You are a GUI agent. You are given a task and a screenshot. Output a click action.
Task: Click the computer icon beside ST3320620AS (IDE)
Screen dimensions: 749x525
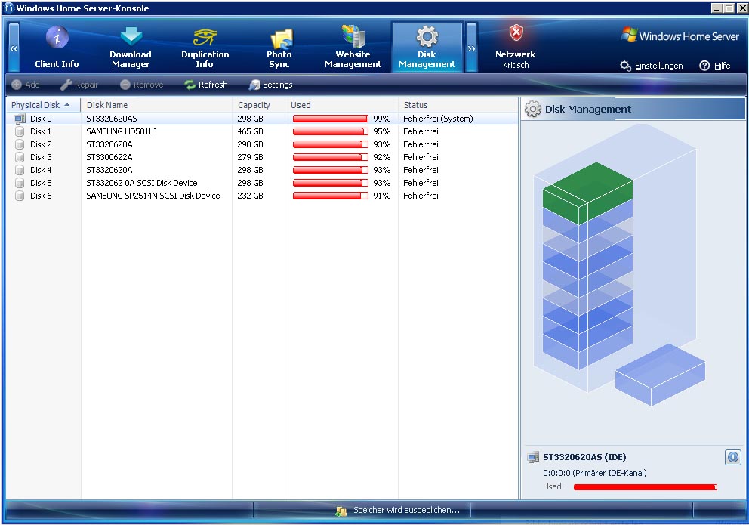pyautogui.click(x=532, y=458)
